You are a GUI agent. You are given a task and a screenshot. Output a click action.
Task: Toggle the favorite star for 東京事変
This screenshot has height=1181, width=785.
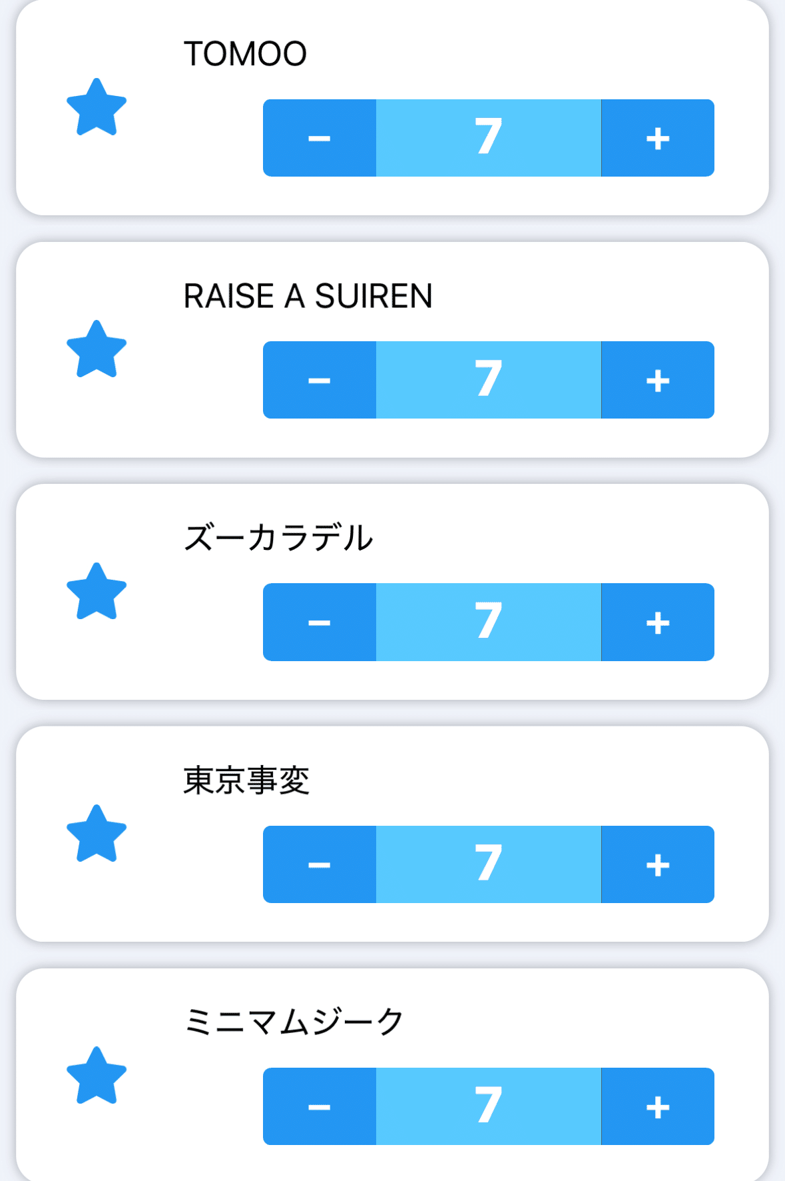pyautogui.click(x=97, y=834)
